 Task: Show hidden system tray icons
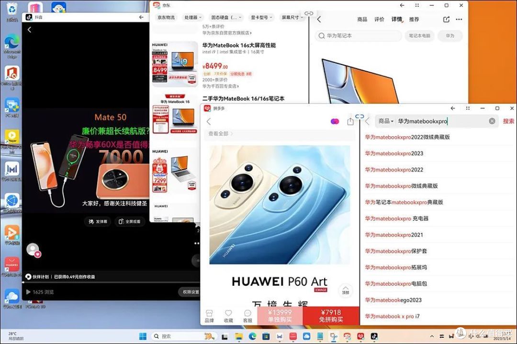pyautogui.click(x=432, y=336)
